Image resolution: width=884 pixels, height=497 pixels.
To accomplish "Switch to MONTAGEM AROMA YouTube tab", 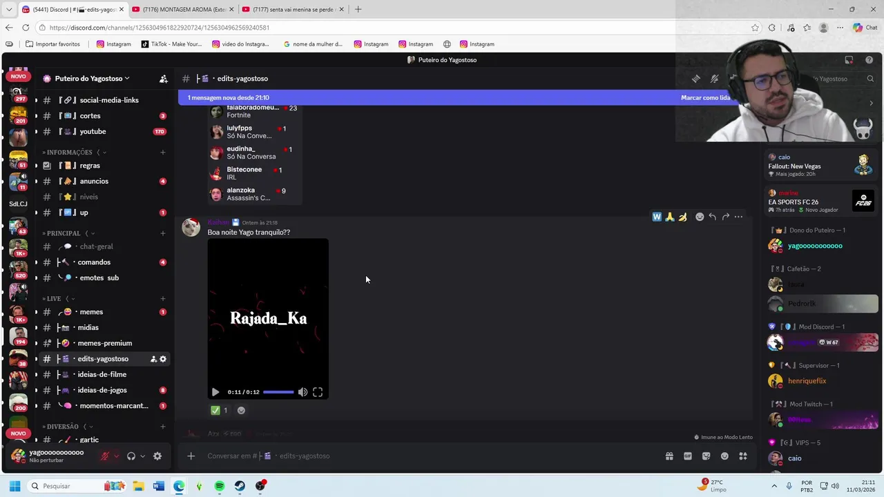I will [x=182, y=10].
